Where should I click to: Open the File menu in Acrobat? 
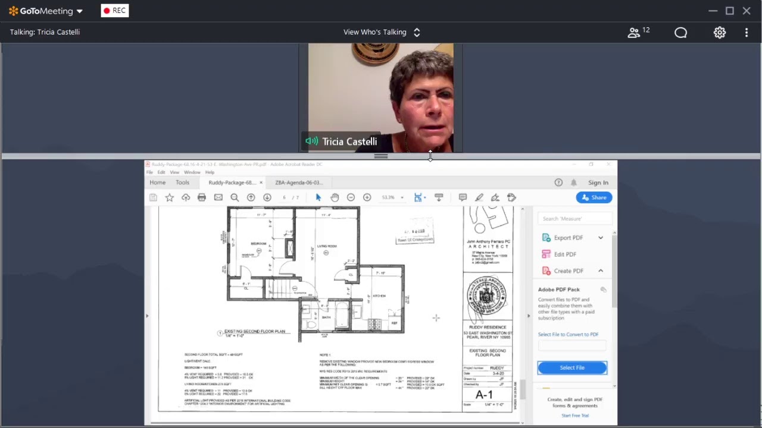150,172
